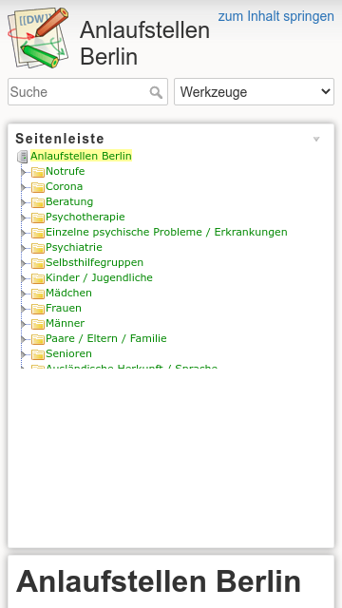Select the highlighted Anlaufstellen Berlin root link

click(81, 156)
